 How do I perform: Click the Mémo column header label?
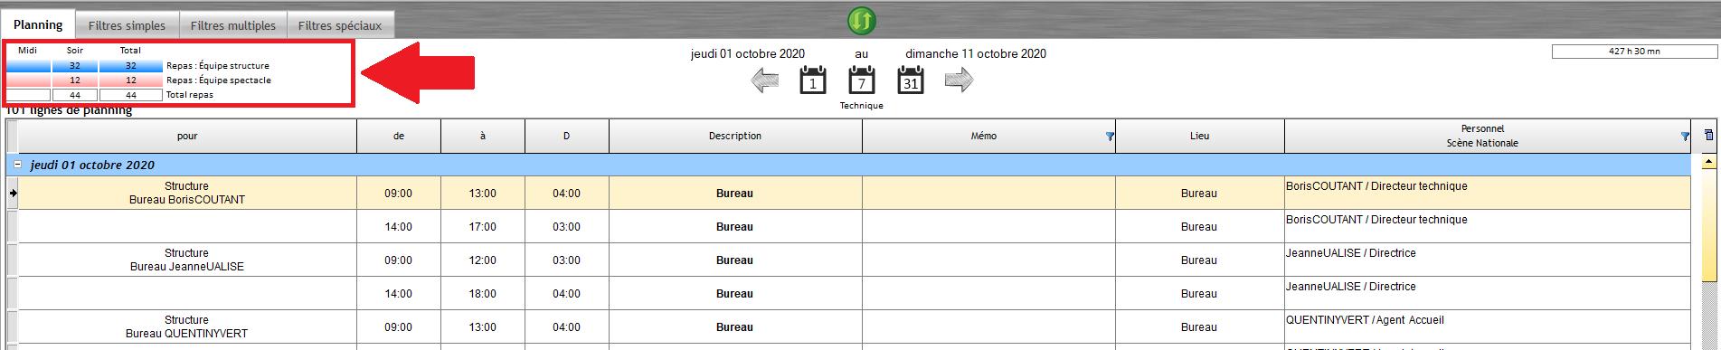984,136
